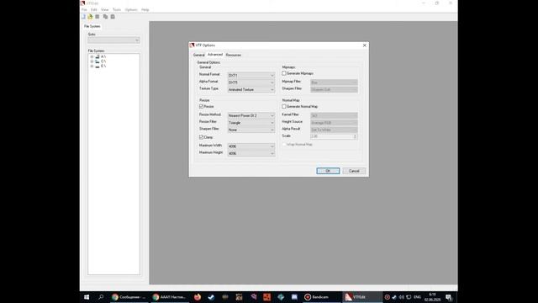
Task: Open the View menu
Action: (x=104, y=9)
